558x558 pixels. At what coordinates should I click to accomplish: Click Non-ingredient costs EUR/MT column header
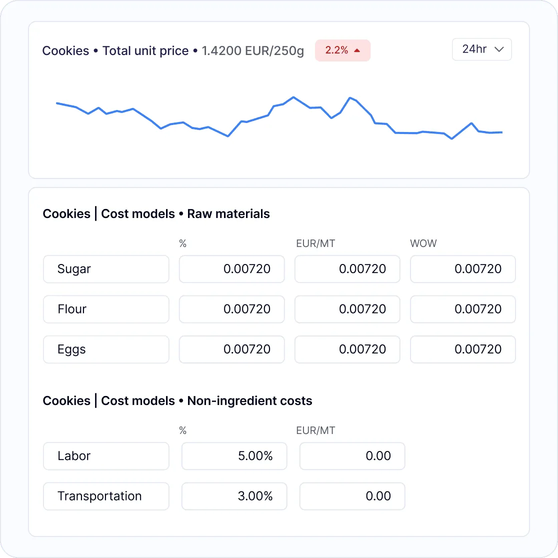(315, 430)
